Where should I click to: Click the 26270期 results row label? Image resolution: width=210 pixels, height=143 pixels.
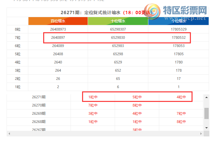pos(39,105)
